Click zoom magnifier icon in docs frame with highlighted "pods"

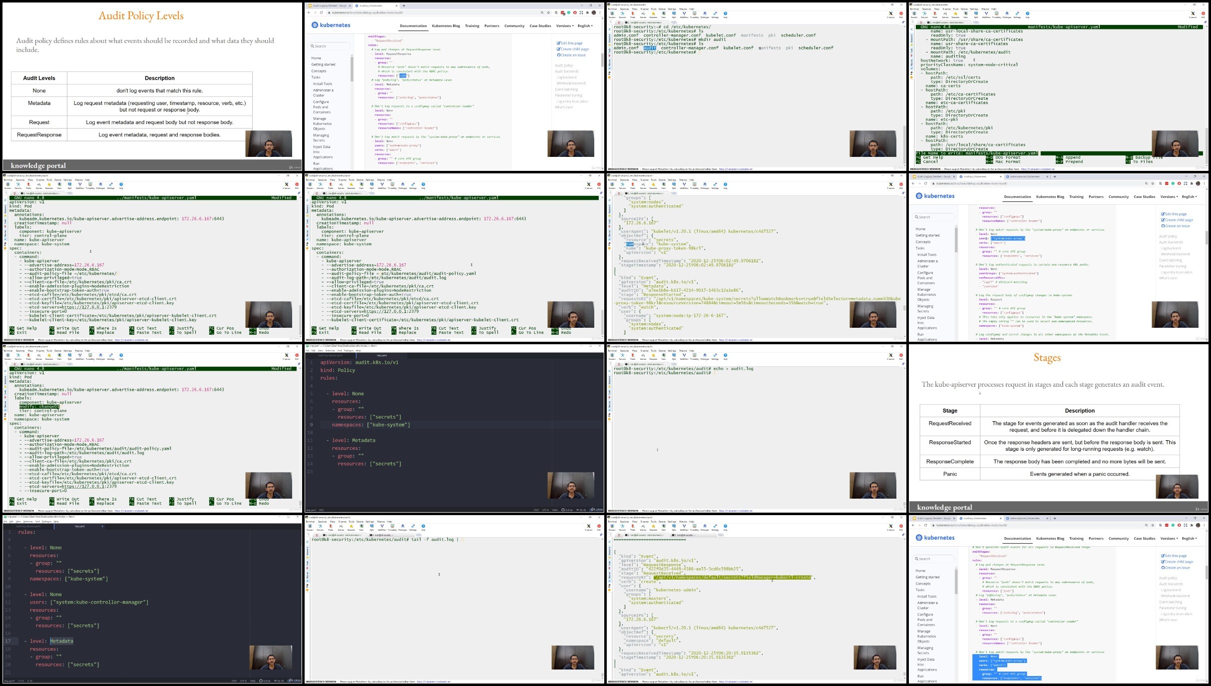(542, 12)
